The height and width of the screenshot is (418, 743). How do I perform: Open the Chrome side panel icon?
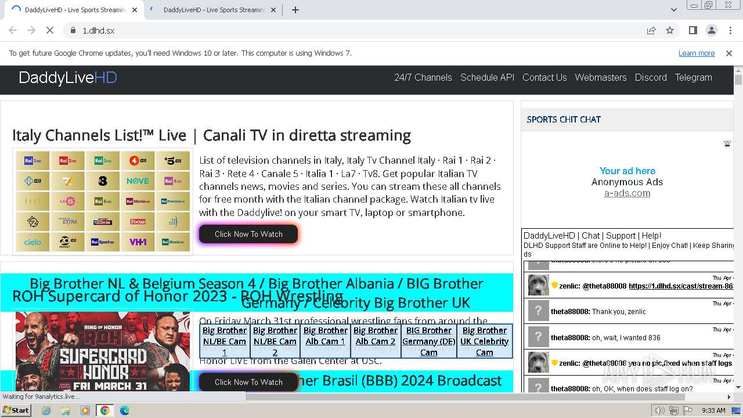pos(692,30)
